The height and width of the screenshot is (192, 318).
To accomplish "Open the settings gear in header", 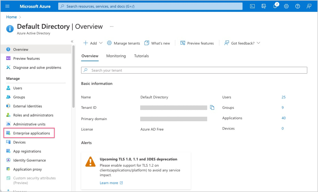I will click(286, 6).
